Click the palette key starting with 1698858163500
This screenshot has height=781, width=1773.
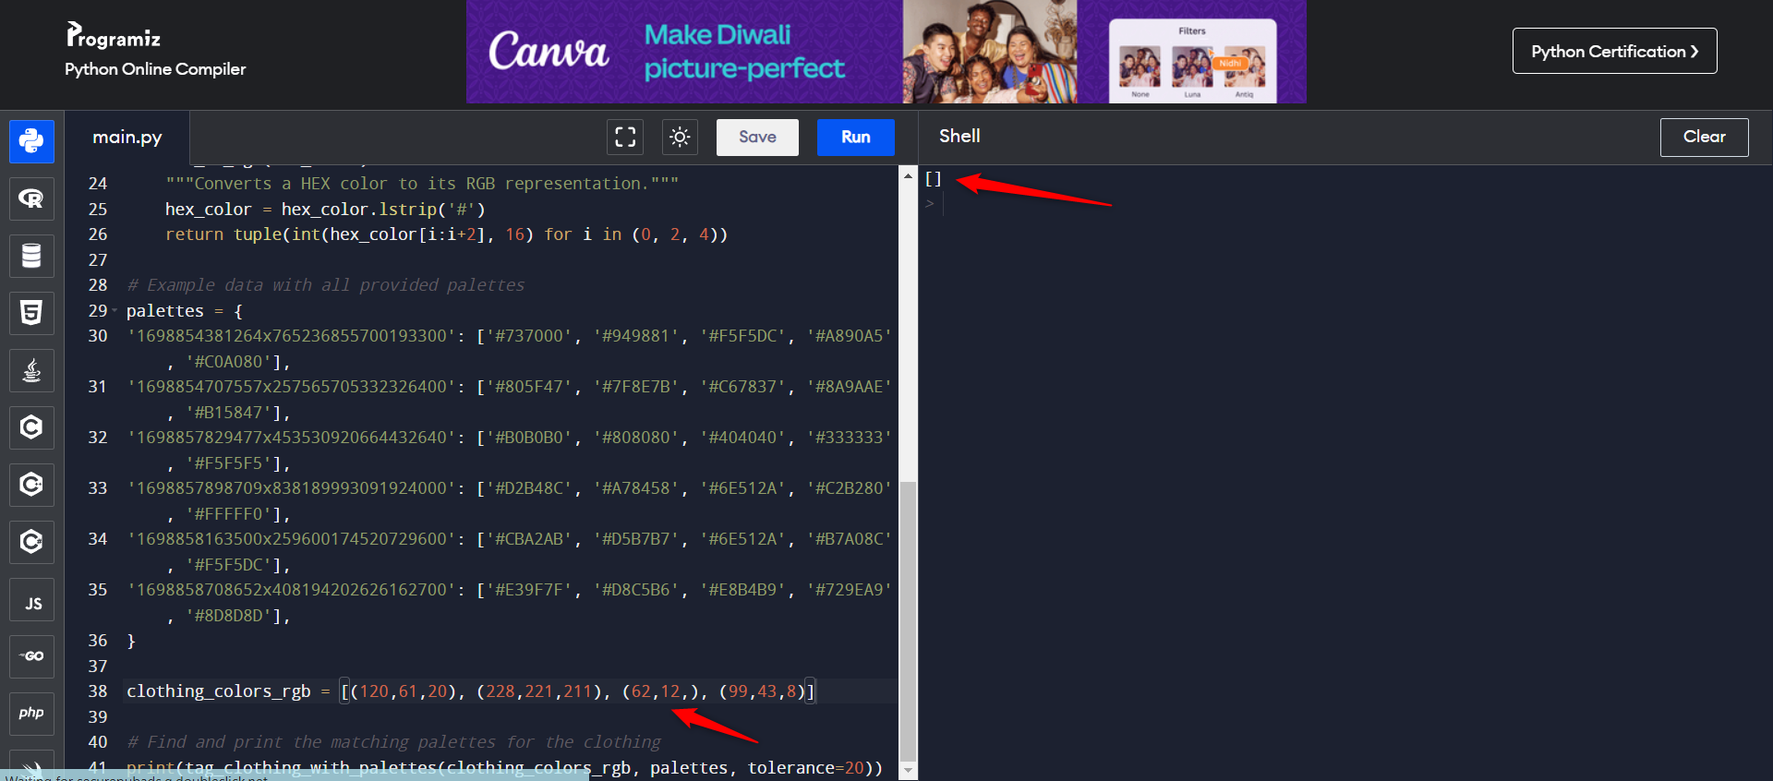292,539
